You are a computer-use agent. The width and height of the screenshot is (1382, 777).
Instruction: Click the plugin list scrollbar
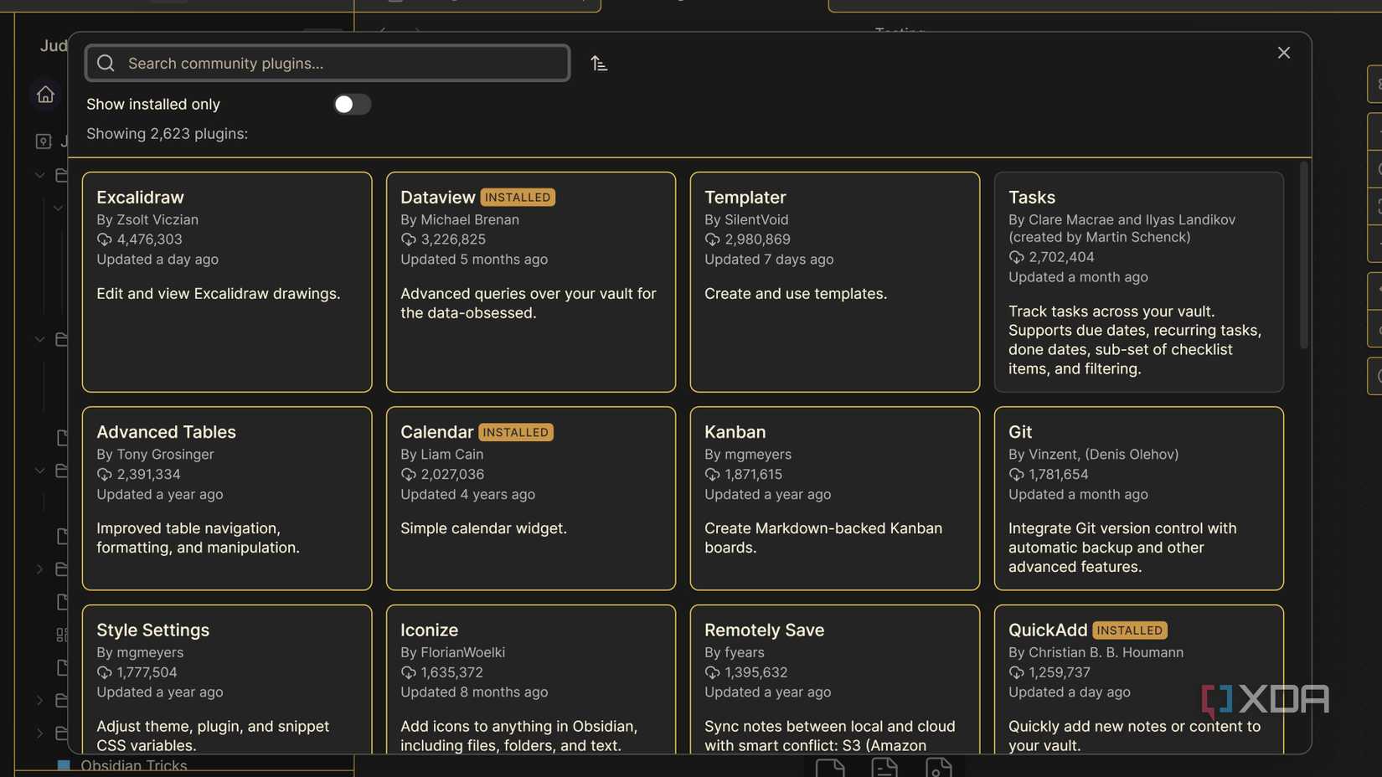point(1303,255)
